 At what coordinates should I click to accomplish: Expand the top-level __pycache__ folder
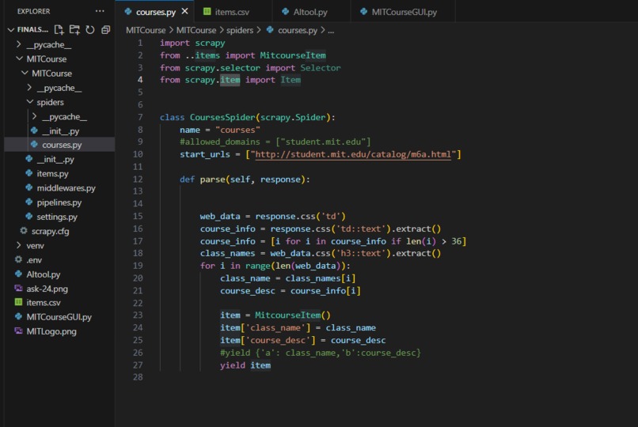(x=19, y=44)
